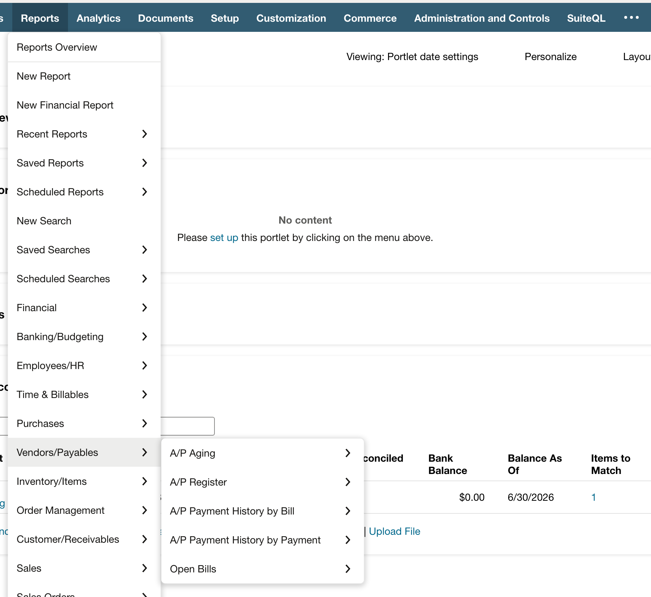Expand Employees/HR submenu
The height and width of the screenshot is (597, 651).
(x=84, y=366)
